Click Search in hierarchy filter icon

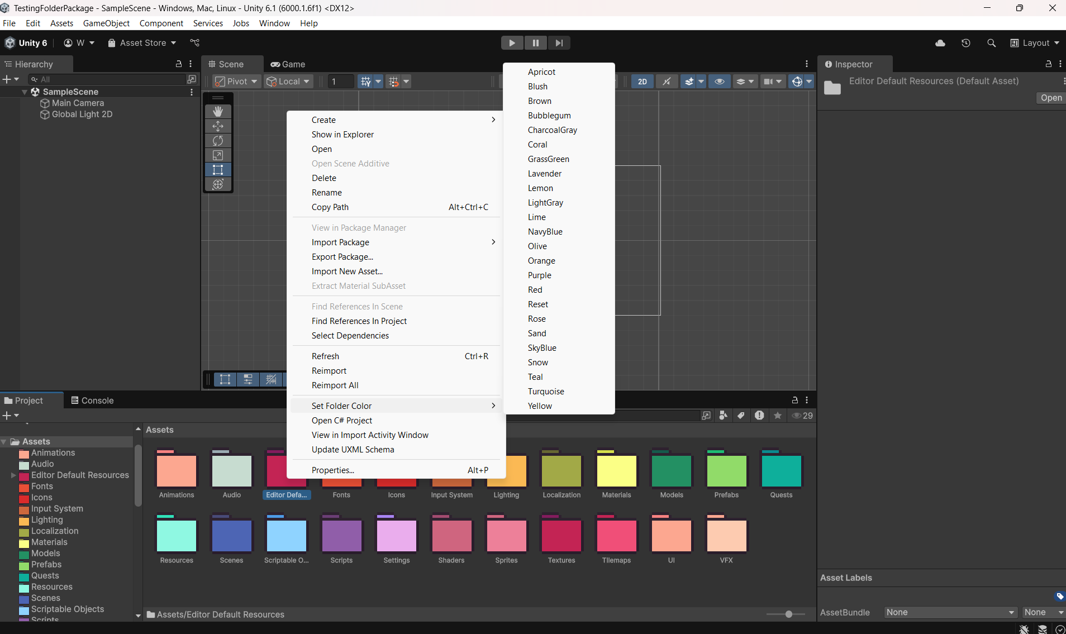pos(192,79)
